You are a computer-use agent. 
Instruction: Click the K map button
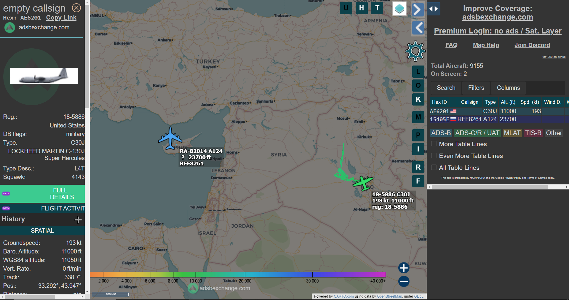[418, 99]
